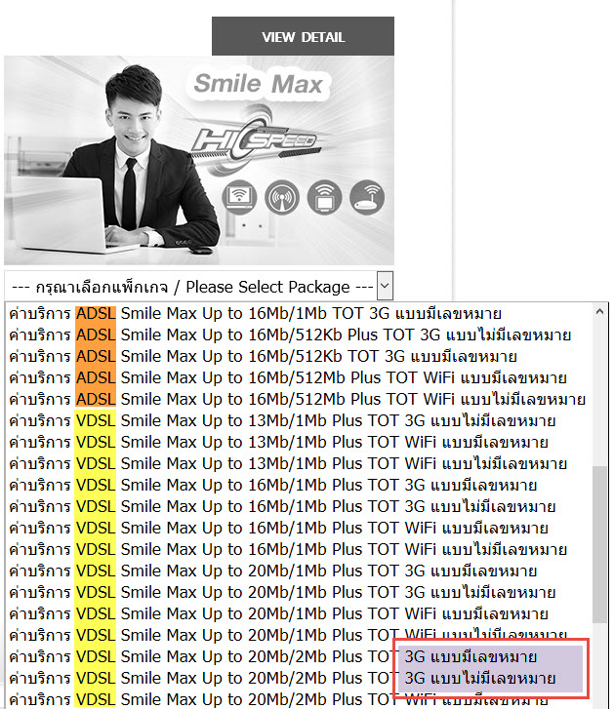Image resolution: width=614 pixels, height=709 pixels.
Task: Click the laptop WiFi icon in banner
Action: click(239, 197)
